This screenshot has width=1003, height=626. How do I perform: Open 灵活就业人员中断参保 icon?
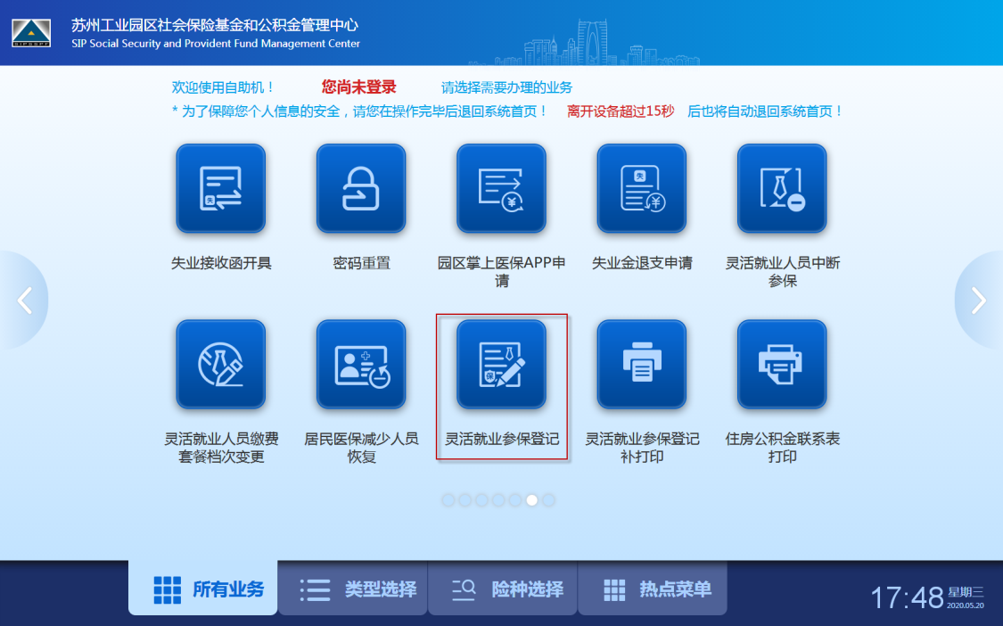click(x=782, y=188)
